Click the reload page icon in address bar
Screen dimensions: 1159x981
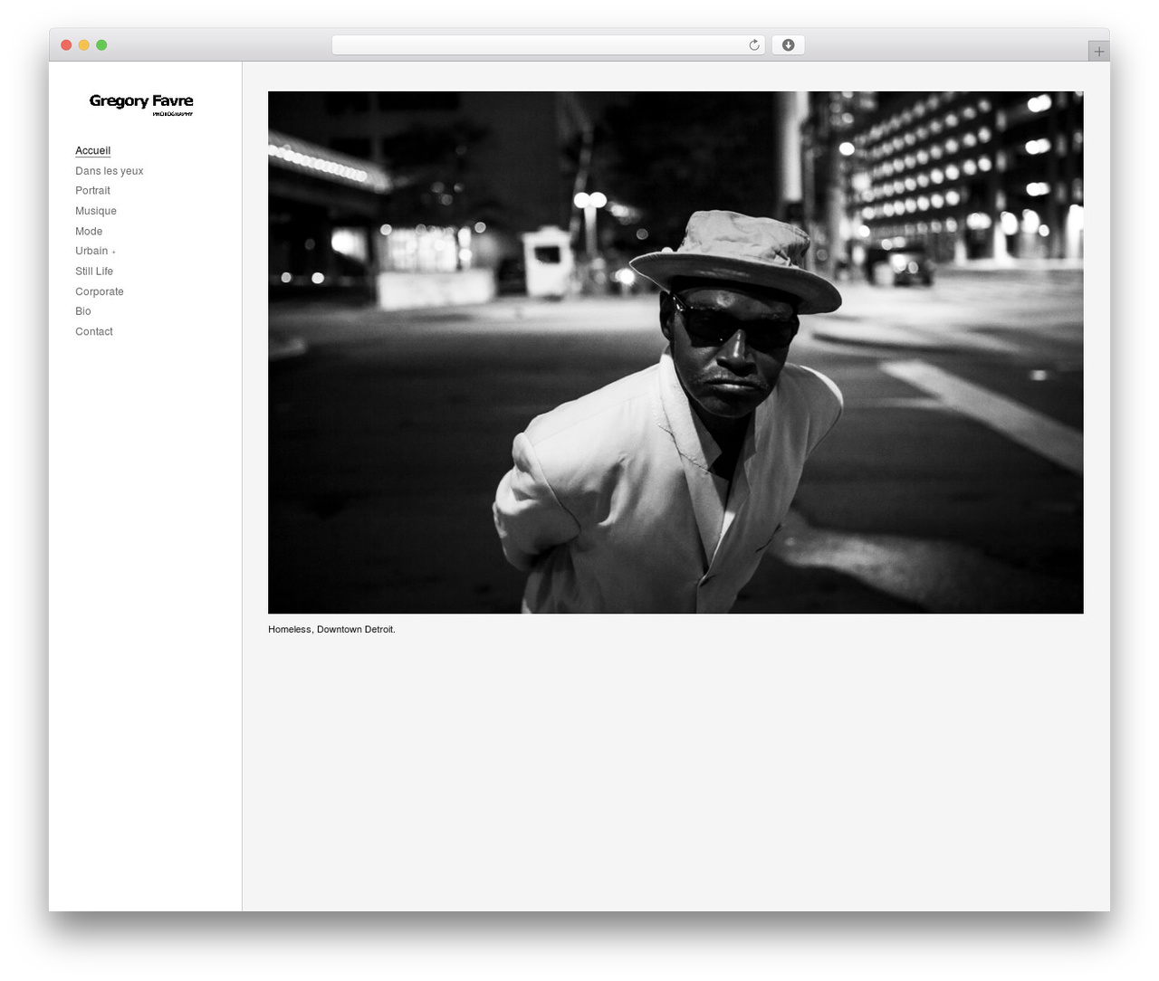(x=754, y=45)
